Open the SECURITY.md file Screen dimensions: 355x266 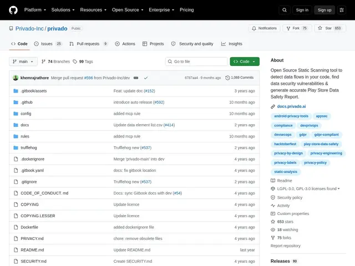point(33,261)
